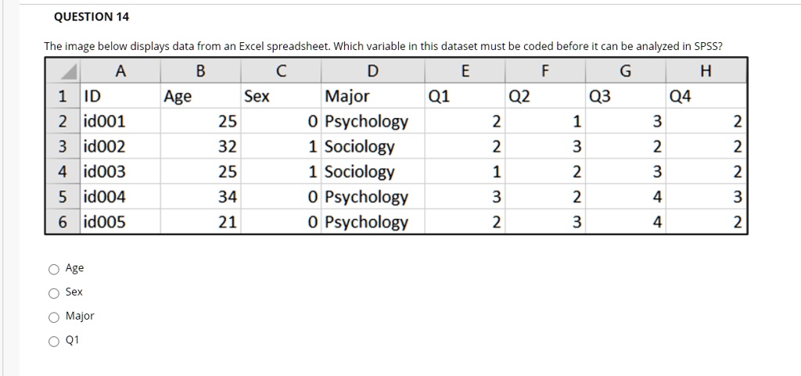The image size is (801, 376).
Task: Select the "Q2" header cell
Action: click(x=519, y=96)
